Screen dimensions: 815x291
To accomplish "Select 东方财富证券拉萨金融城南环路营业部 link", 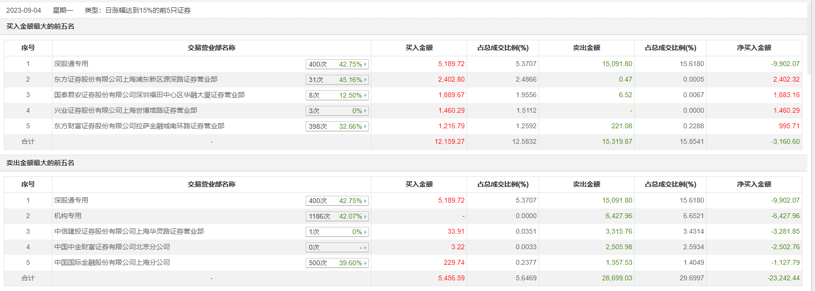I will click(x=139, y=126).
